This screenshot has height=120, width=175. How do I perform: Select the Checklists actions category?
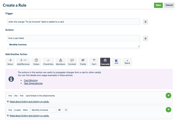click(x=48, y=62)
